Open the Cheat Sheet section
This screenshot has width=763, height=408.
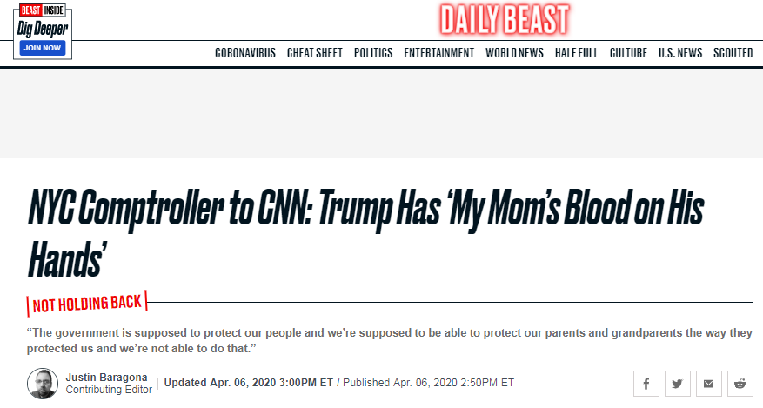(314, 53)
